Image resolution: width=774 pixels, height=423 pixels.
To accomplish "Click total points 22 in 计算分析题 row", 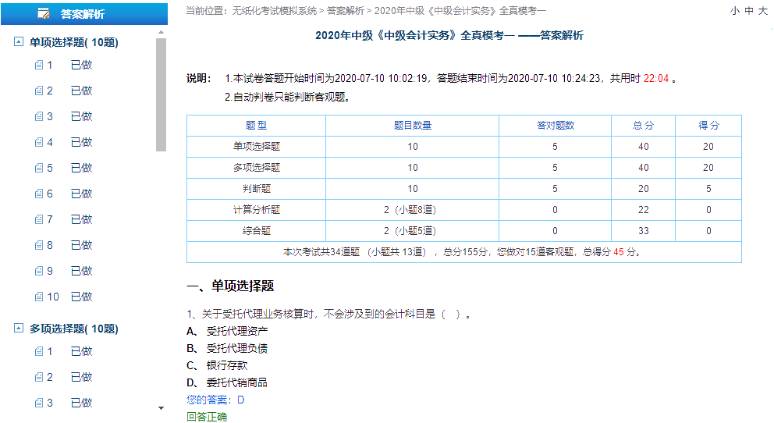I will pyautogui.click(x=644, y=210).
